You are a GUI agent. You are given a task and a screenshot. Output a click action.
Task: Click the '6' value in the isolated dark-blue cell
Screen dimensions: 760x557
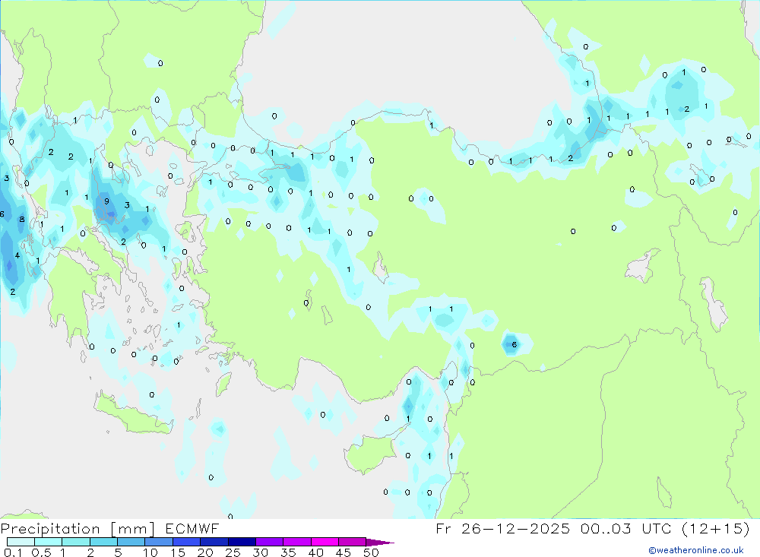point(515,345)
